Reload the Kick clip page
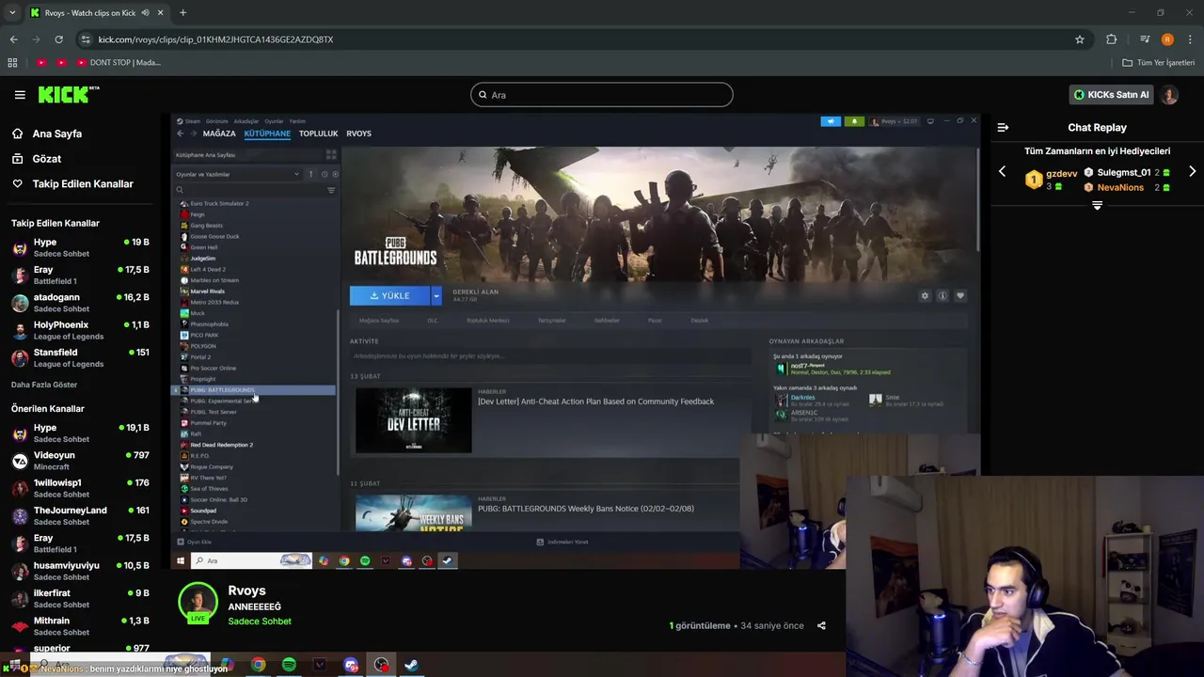Viewport: 1204px width, 677px height. click(x=58, y=39)
